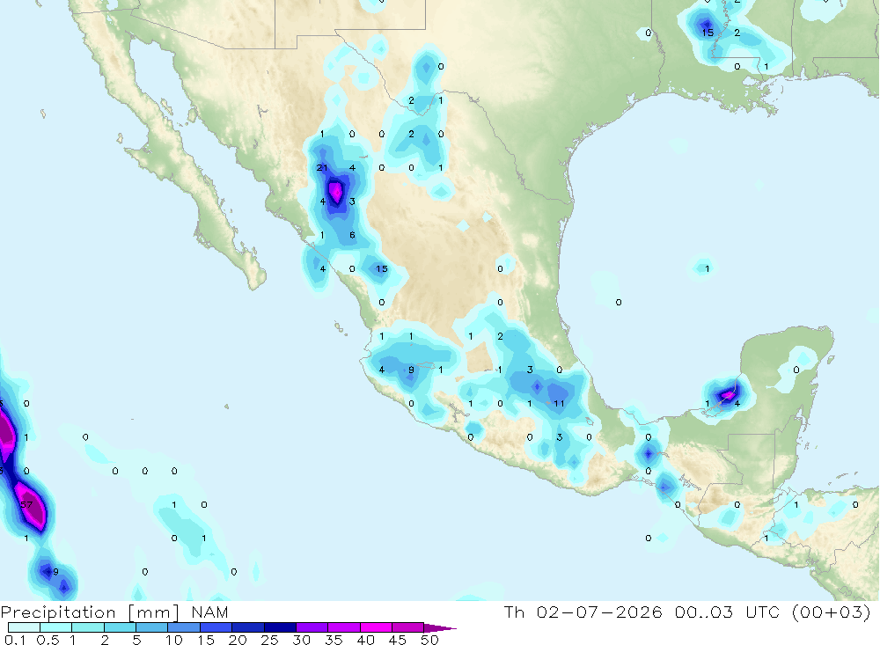Click the magenta rain peak in northwest Mexico
Viewport: 880px width, 645px height.
coord(336,192)
